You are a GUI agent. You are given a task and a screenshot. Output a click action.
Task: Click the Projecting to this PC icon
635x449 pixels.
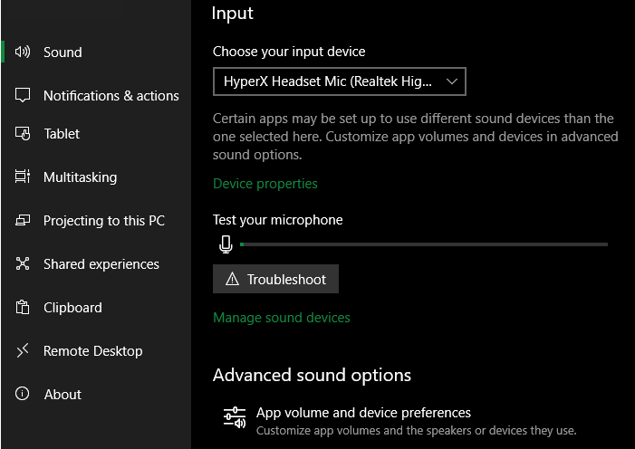click(x=23, y=220)
